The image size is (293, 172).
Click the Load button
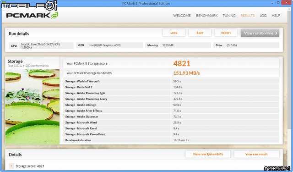174,33
